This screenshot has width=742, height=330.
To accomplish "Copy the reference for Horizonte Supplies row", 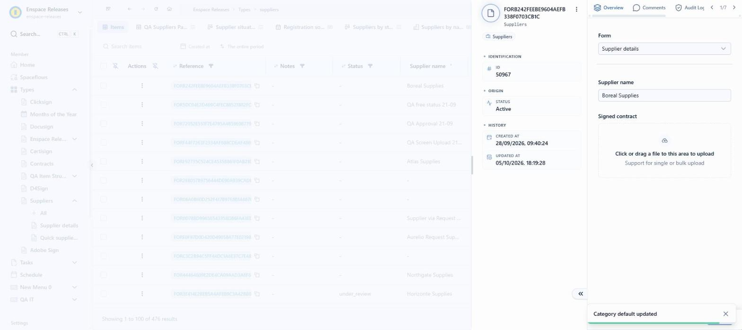I will (x=257, y=294).
